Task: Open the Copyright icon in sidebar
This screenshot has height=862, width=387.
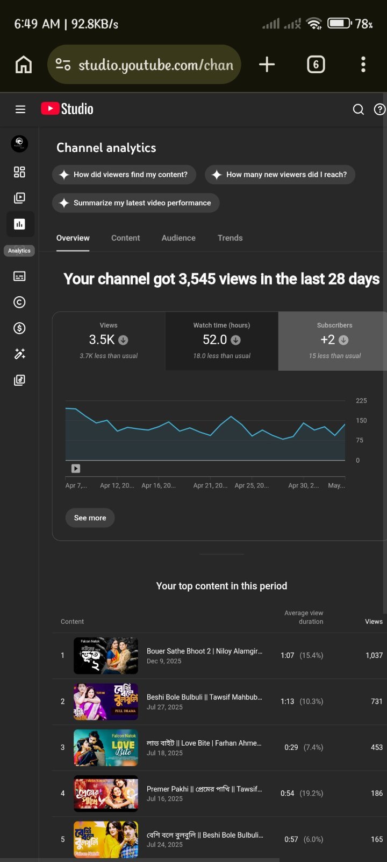Action: click(x=19, y=302)
